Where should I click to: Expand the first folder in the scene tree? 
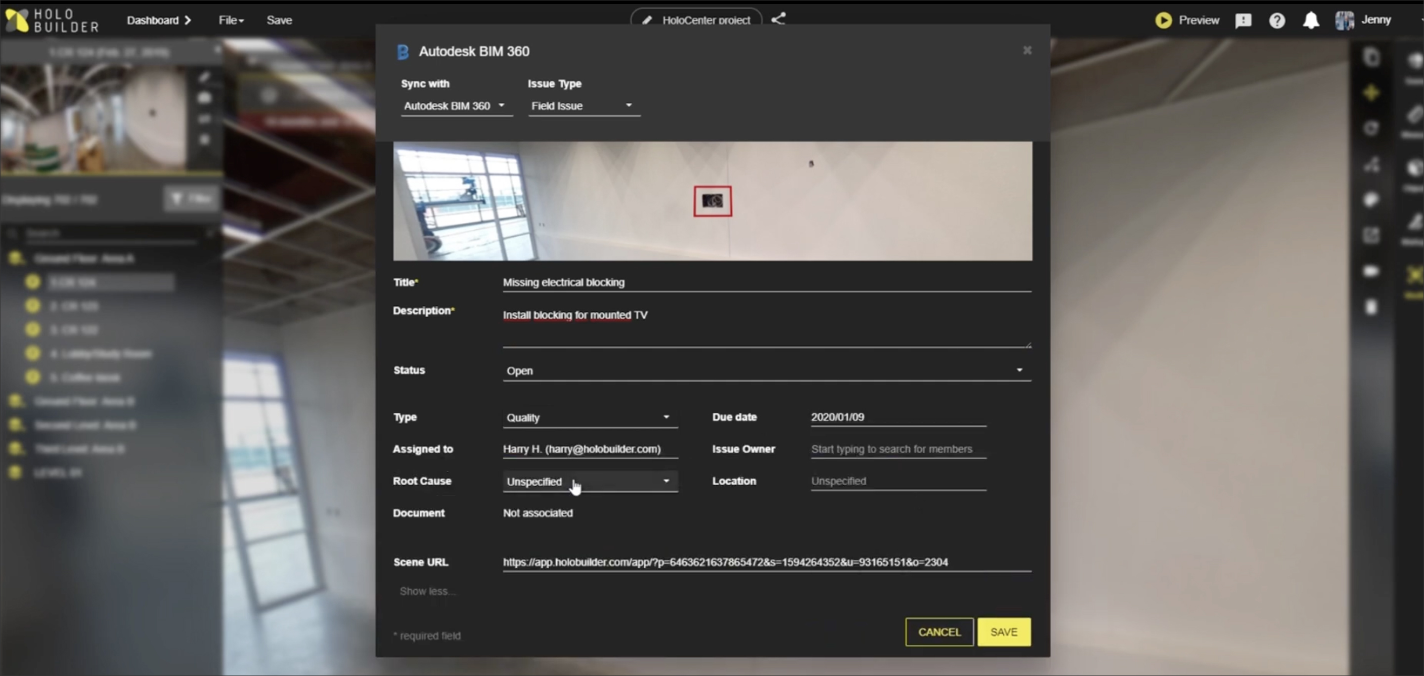(15, 258)
